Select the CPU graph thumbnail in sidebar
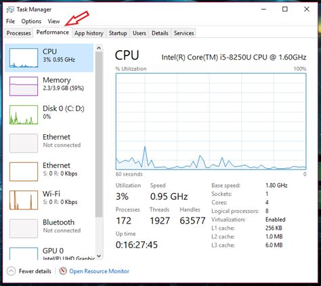This screenshot has width=321, height=286. pos(24,58)
